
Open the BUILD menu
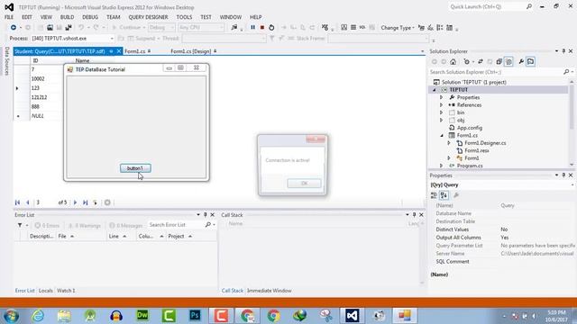67,17
